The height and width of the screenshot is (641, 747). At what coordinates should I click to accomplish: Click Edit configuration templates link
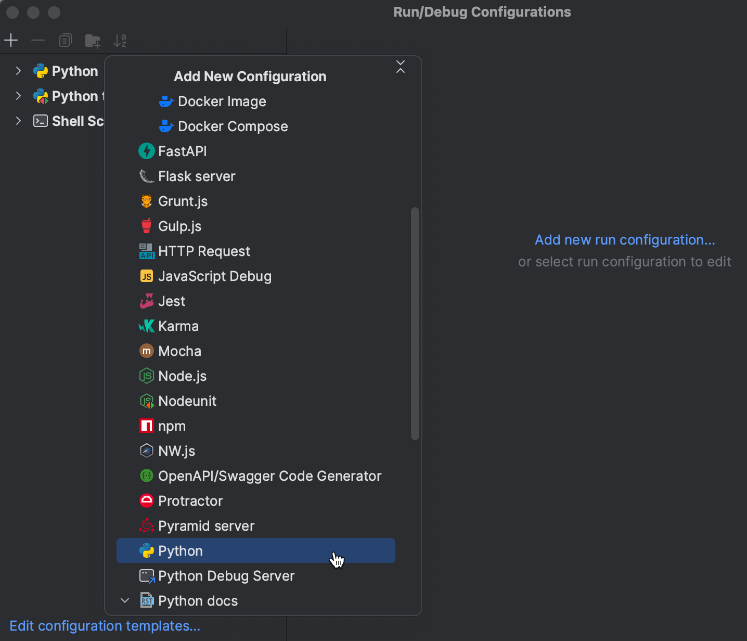[105, 626]
